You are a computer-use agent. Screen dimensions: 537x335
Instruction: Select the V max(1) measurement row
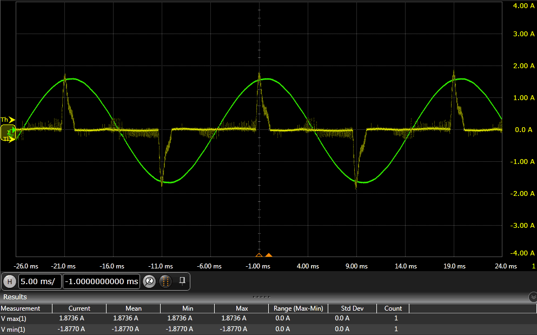click(x=14, y=319)
